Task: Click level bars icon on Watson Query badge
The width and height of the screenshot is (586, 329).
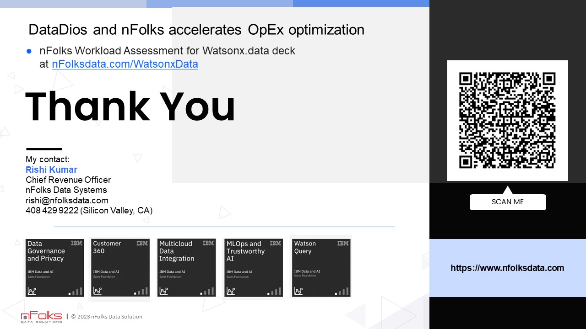Action: click(342, 291)
